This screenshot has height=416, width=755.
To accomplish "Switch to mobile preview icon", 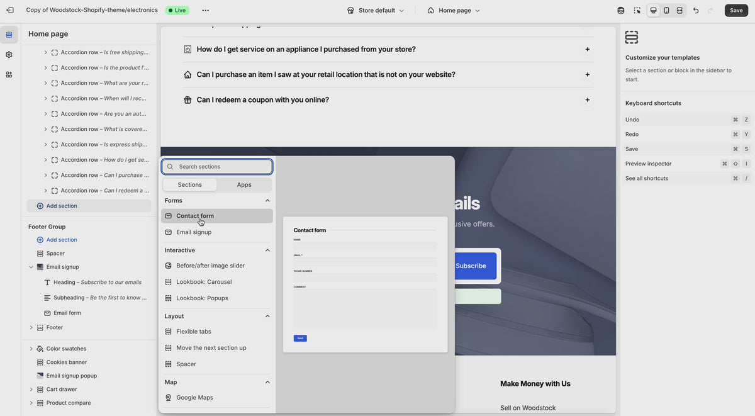I will tap(666, 10).
